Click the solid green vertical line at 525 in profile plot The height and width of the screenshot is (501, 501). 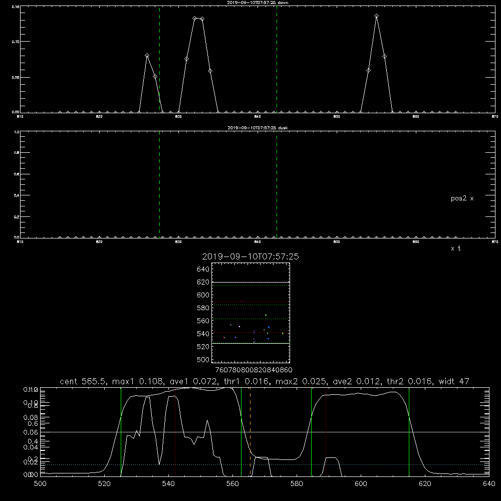pyautogui.click(x=121, y=432)
